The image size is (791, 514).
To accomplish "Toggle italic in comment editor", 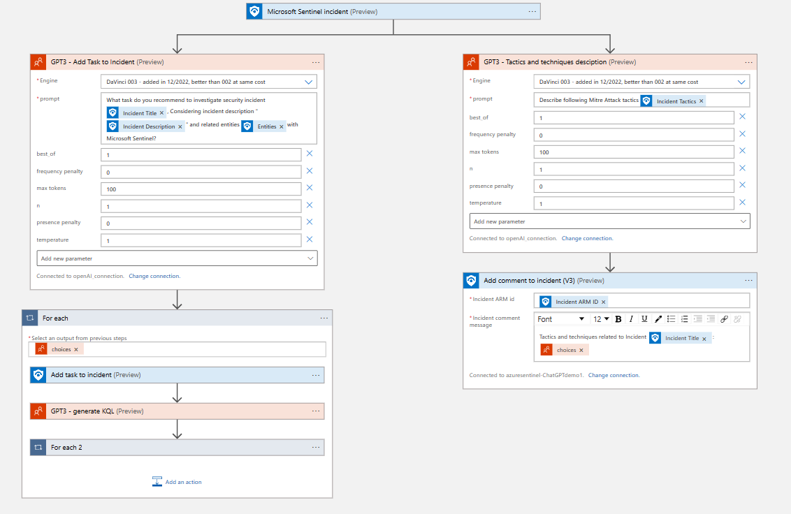I will tap(631, 318).
